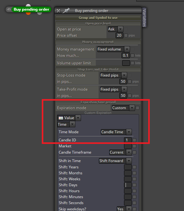Viewport: 184px width, 211px height.
Task: Open the Take-Profit mode dropdown
Action: click(x=113, y=89)
